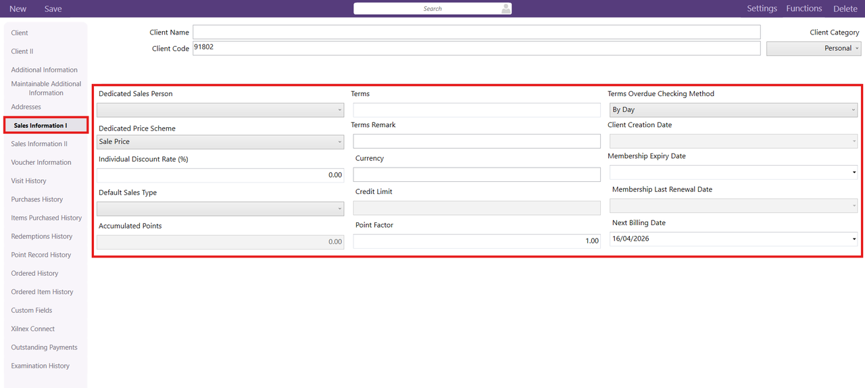
Task: Click Save in the top bar
Action: click(53, 9)
